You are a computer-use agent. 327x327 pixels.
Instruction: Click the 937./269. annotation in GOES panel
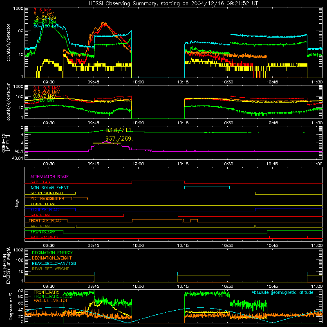click(x=119, y=139)
